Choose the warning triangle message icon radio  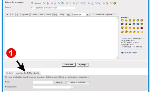[x=89, y=3]
